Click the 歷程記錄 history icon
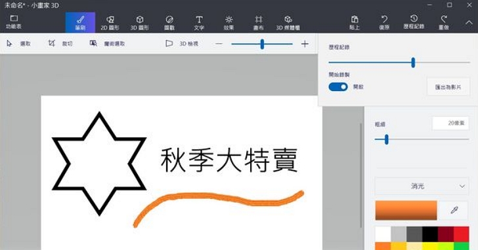This screenshot has width=478, height=250. pos(414,22)
